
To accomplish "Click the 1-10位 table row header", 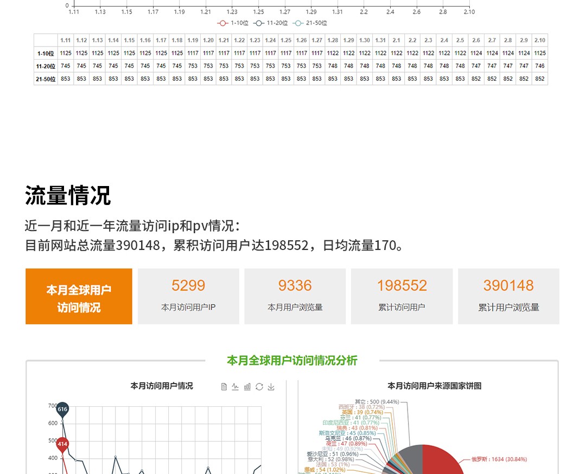I will pos(46,53).
